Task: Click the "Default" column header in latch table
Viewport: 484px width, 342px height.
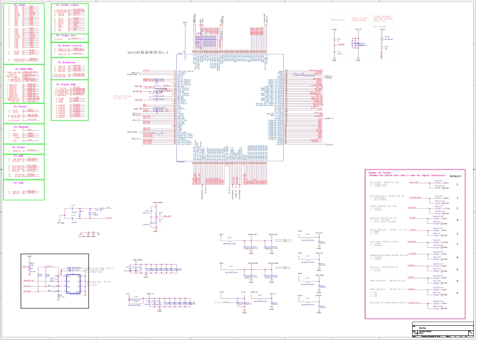Action: (455, 176)
